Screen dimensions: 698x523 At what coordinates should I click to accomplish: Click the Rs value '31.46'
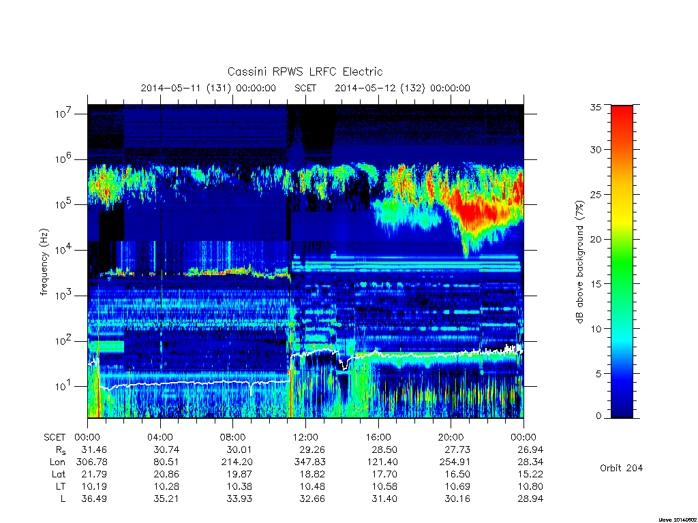(94, 449)
